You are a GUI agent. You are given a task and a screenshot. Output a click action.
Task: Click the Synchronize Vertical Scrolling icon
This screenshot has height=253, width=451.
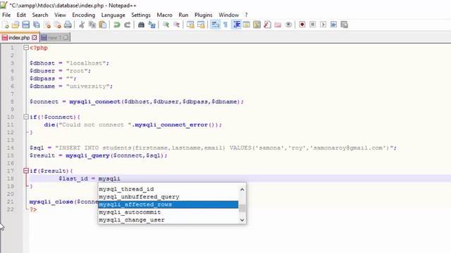[x=190, y=25]
